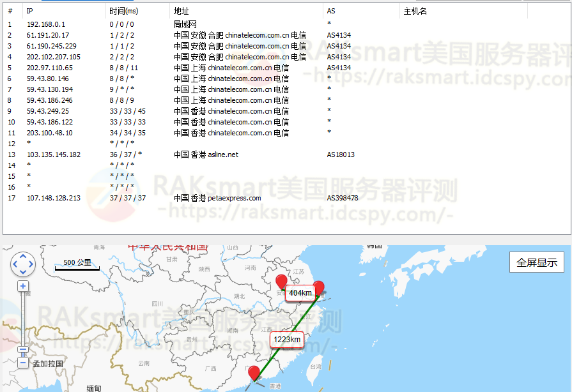Select hop 17 row 107.148.128.213
The image size is (572, 392).
[x=54, y=198]
